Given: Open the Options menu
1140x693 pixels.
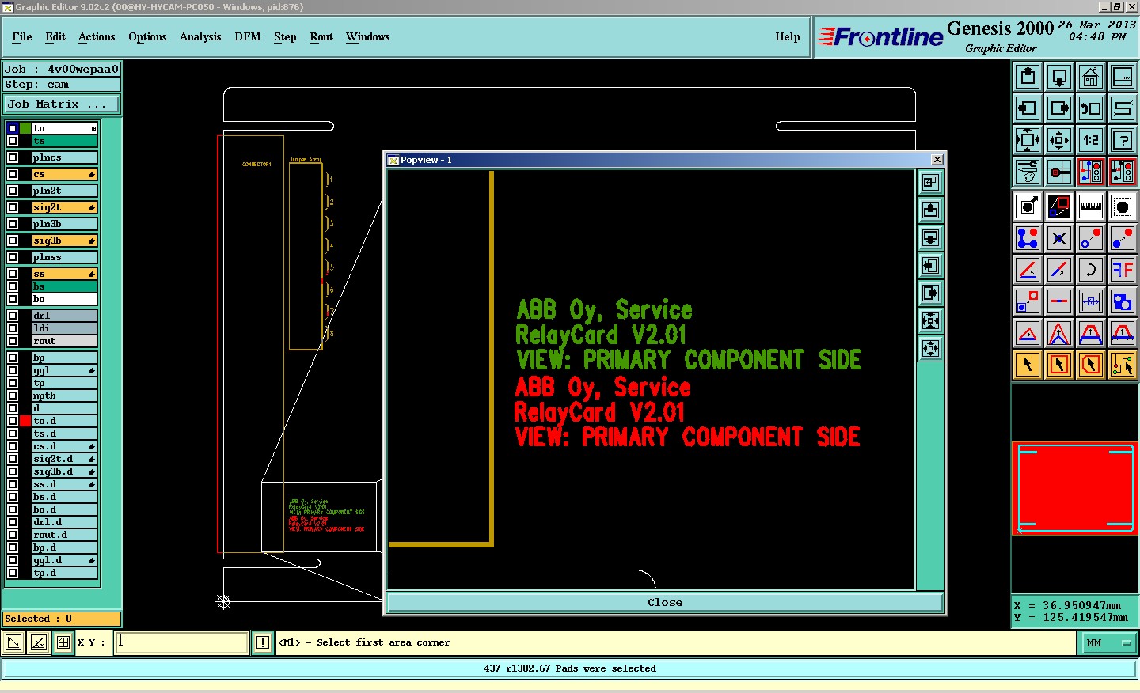Looking at the screenshot, I should [x=147, y=36].
